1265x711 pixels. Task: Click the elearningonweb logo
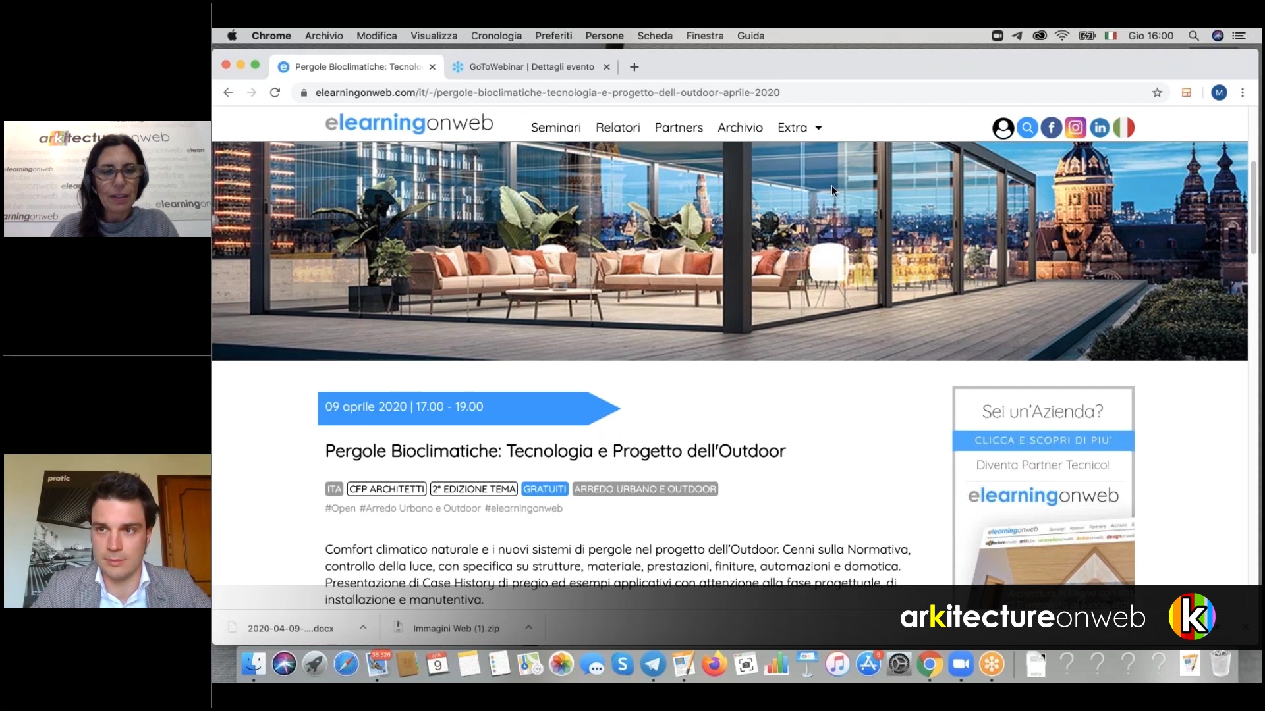coord(408,123)
